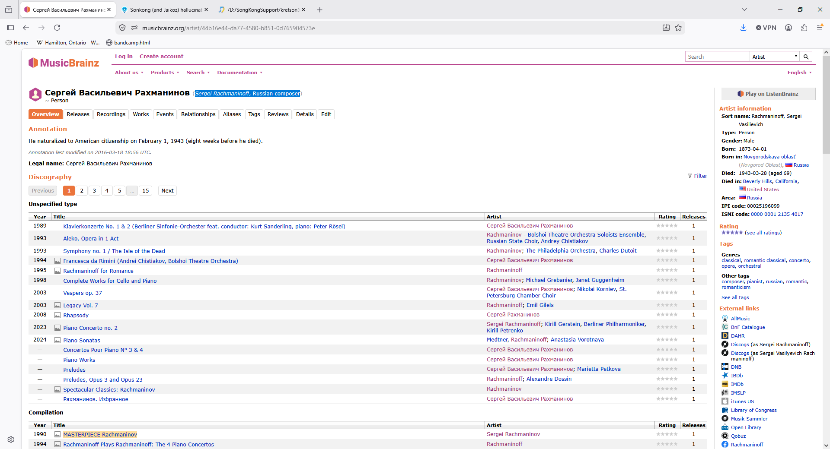The image size is (830, 449).
Task: Install app via address bar install icon
Action: point(666,28)
